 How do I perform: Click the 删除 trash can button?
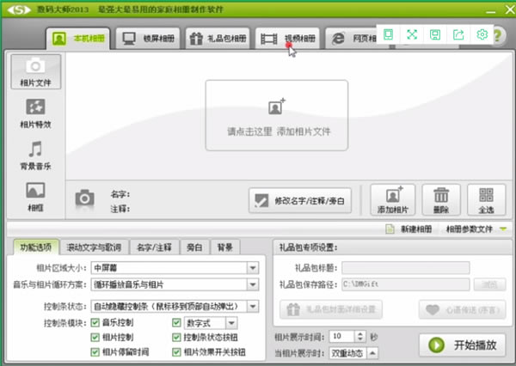(441, 200)
